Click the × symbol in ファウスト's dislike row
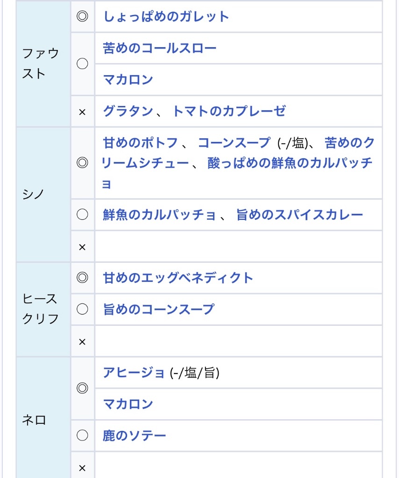This screenshot has height=478, width=399. pyautogui.click(x=82, y=112)
